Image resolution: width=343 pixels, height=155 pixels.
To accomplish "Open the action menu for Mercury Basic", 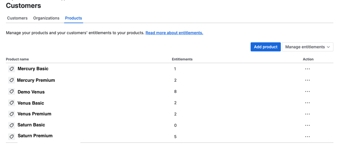I will point(307,69).
